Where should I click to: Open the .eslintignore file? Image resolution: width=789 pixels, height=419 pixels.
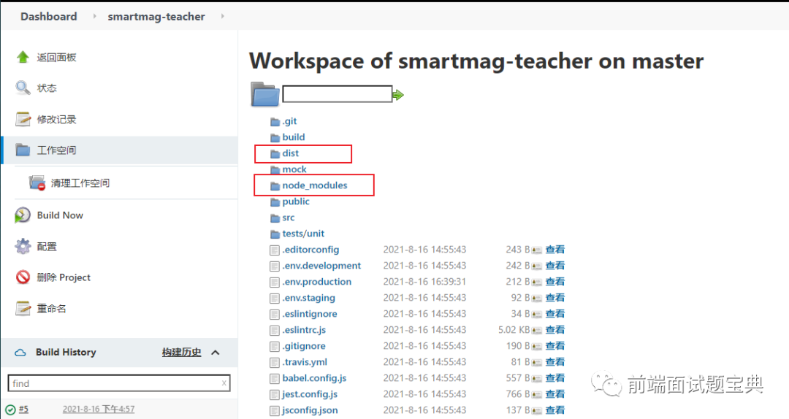310,315
